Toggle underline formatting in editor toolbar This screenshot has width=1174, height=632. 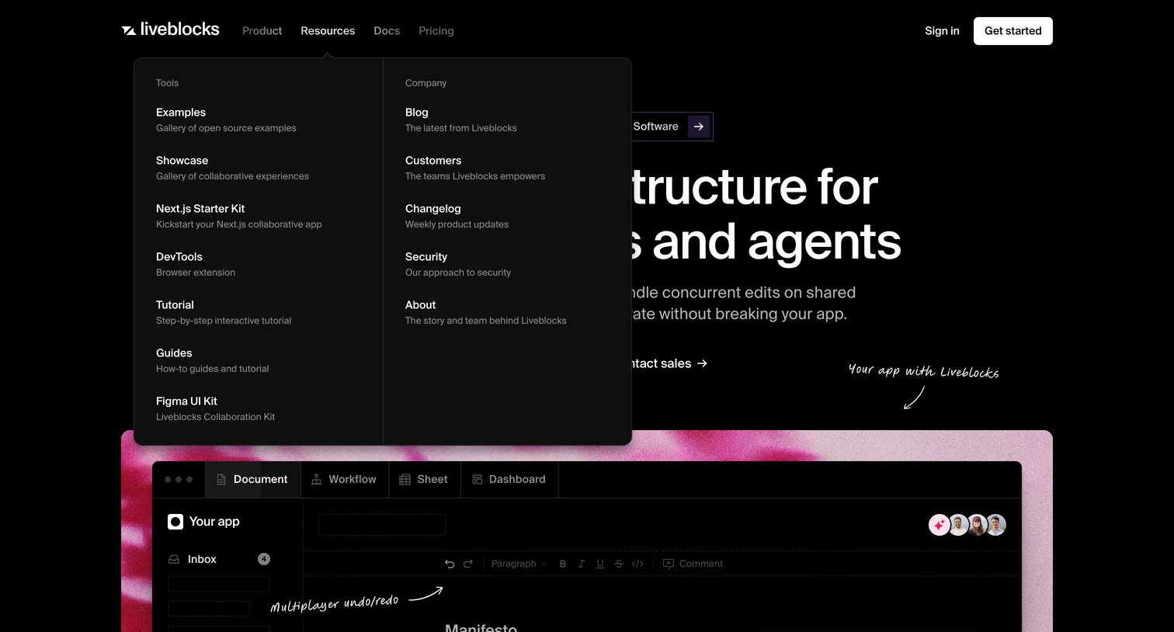(x=600, y=564)
